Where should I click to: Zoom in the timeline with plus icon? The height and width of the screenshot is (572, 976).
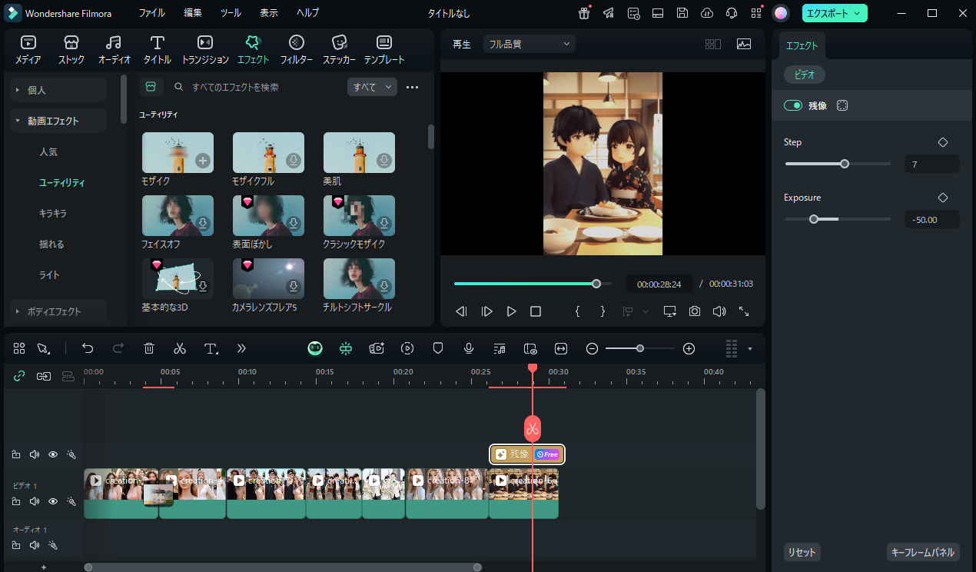(x=689, y=348)
